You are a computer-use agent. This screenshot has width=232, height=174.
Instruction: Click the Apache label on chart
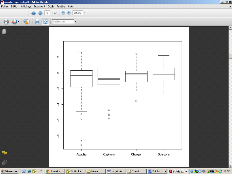pyautogui.click(x=81, y=154)
